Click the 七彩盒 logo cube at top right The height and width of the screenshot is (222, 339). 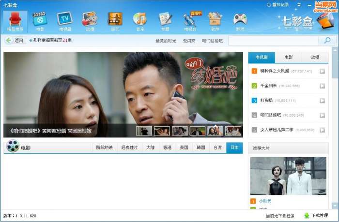[x=326, y=20]
